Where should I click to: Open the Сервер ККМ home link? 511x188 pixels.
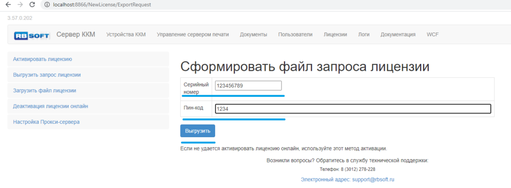click(76, 34)
